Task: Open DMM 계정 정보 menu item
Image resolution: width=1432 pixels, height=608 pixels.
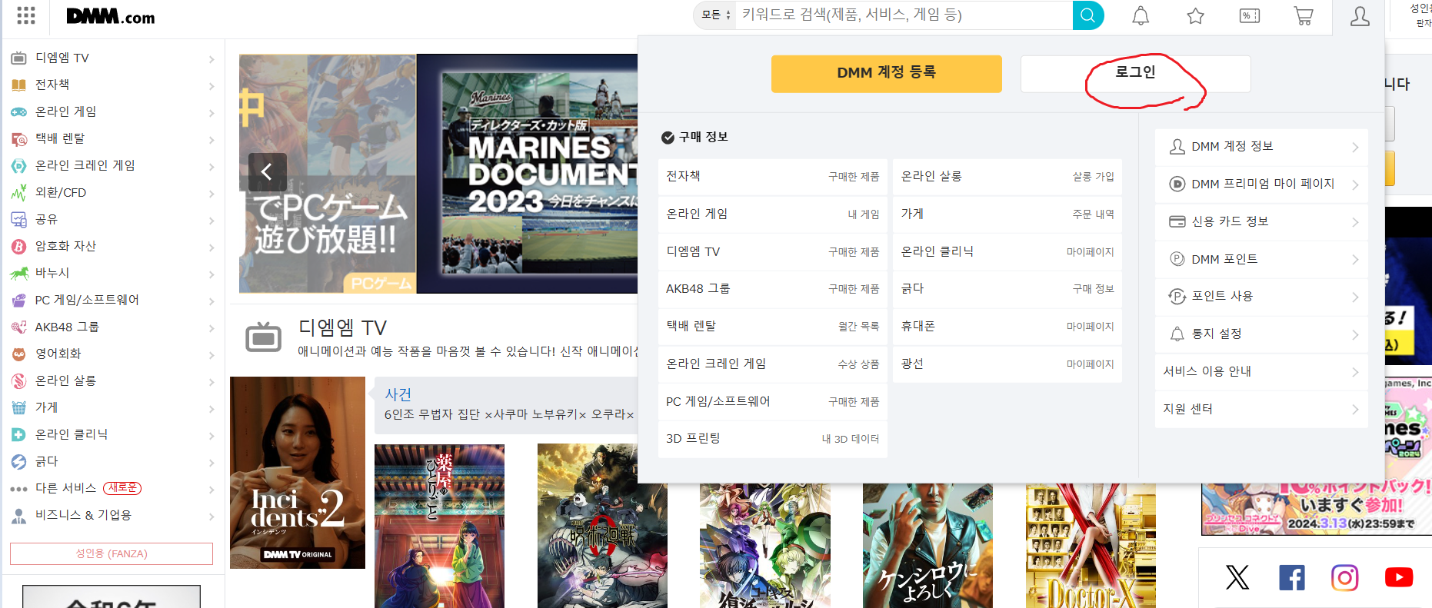Action: point(1261,147)
